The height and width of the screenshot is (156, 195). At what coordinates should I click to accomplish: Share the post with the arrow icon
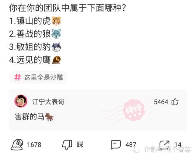pos(164,144)
